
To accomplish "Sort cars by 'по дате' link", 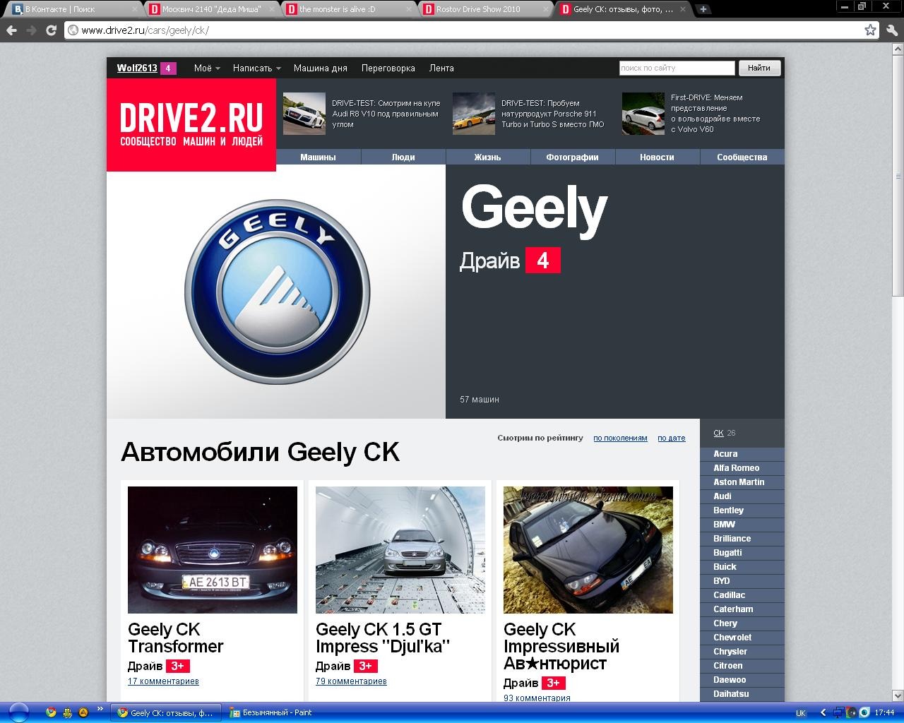I will click(672, 438).
